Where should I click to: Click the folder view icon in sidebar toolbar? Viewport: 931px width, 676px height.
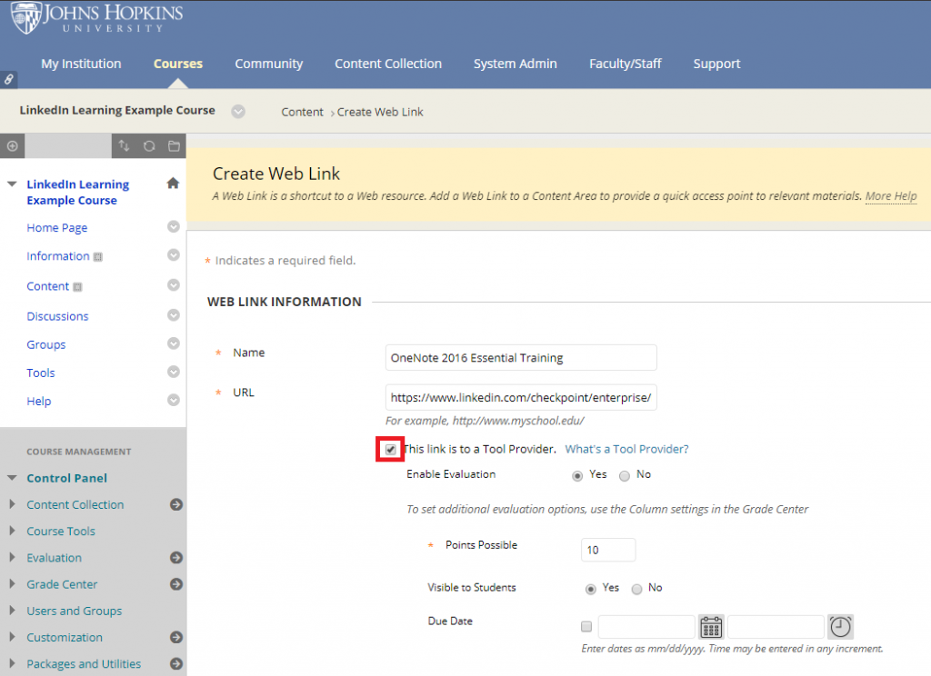coord(174,146)
